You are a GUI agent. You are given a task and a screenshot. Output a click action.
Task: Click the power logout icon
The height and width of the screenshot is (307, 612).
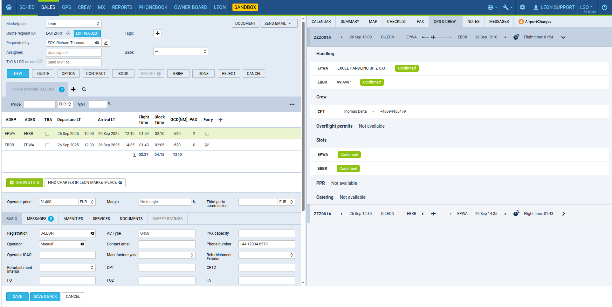point(604,7)
